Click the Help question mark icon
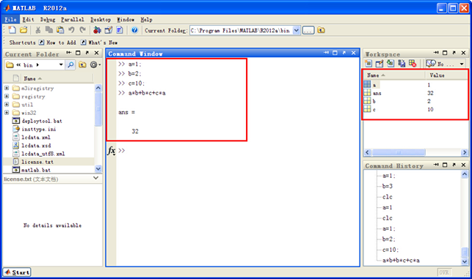Screen dimensions: 472x279 point(134,30)
